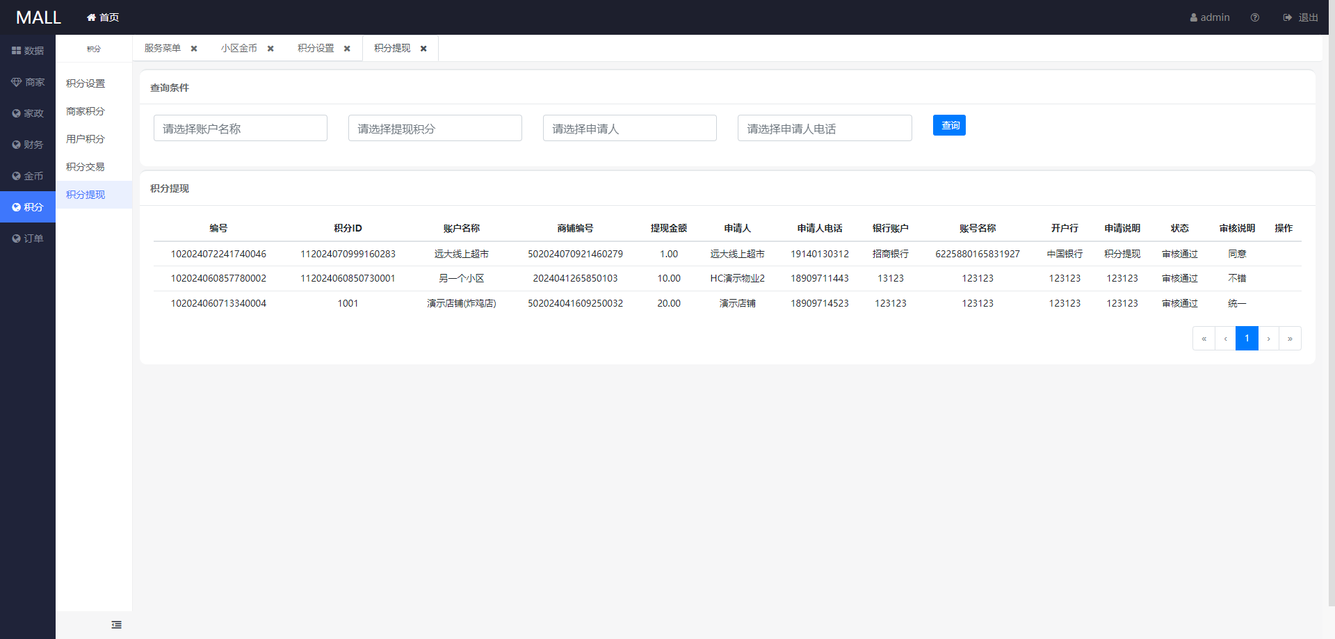Go to first page double-arrow button

coord(1204,339)
